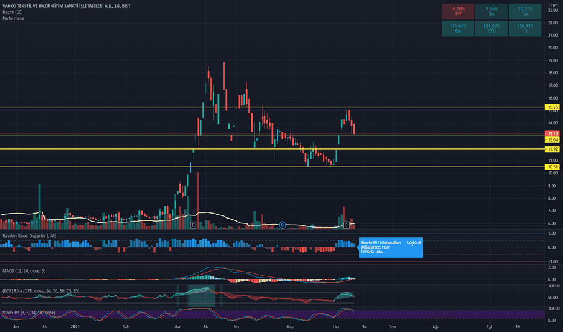The image size is (563, 332).
Task: Select the MACD (12, 26, close, 9) label
Action: tap(24, 271)
